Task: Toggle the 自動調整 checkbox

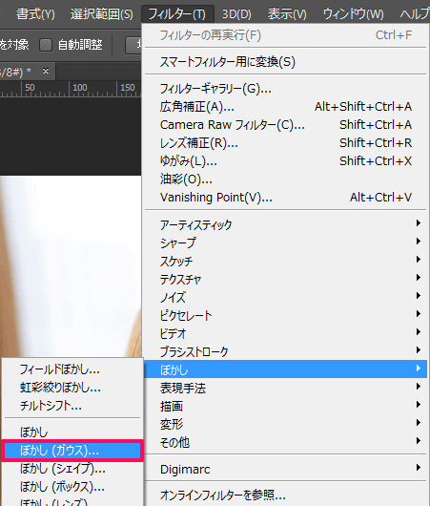Action: (x=46, y=45)
